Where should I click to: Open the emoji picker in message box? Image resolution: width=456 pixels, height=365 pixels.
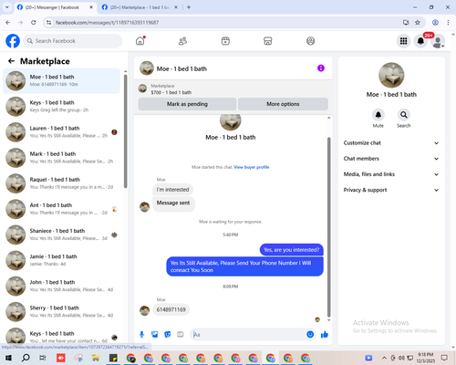click(x=310, y=334)
